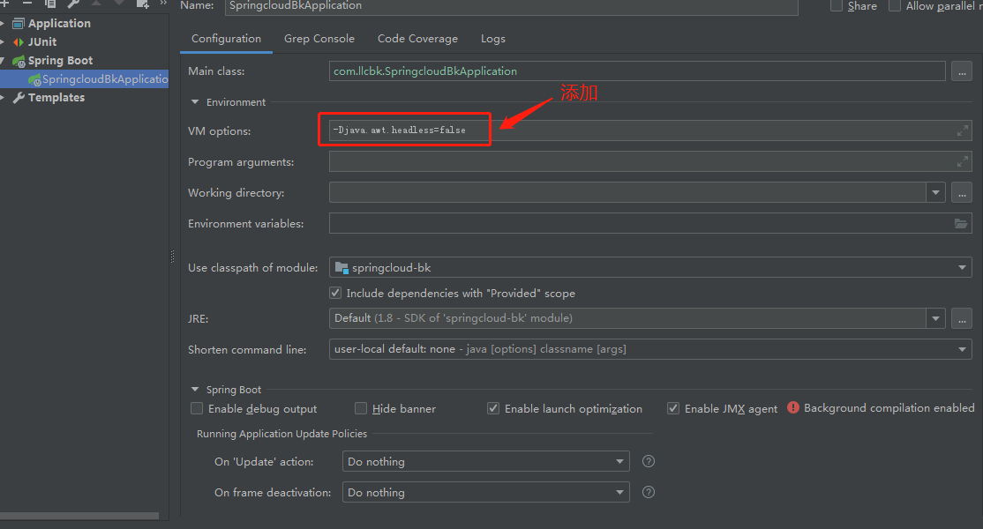Click help icon beside On 'Update' action
983x529 pixels.
(649, 461)
